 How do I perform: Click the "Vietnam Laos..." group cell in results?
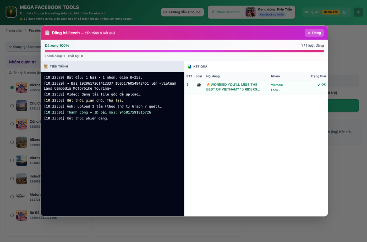click(277, 87)
